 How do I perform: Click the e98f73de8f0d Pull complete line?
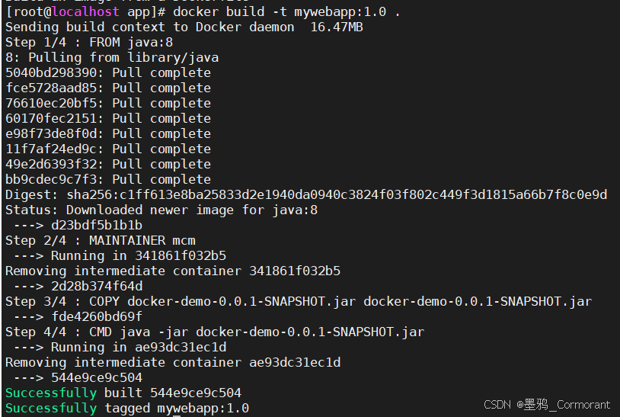pos(107,134)
